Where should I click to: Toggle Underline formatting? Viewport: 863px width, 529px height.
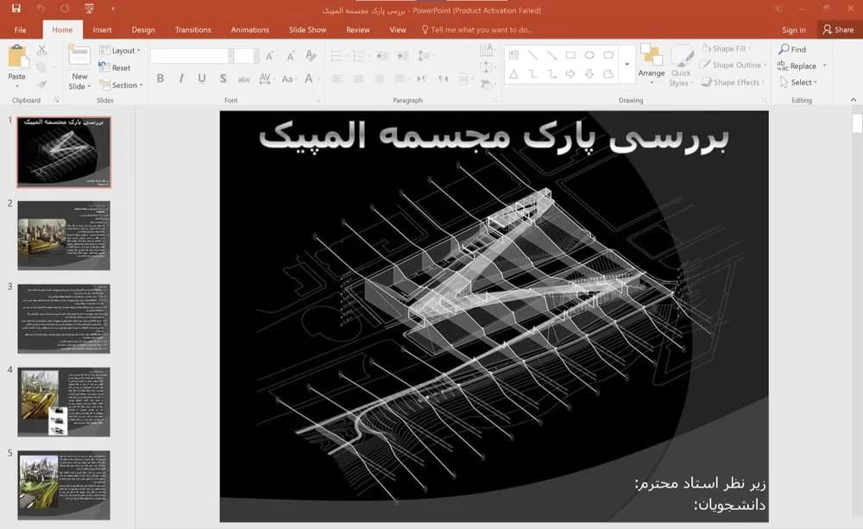(x=202, y=79)
